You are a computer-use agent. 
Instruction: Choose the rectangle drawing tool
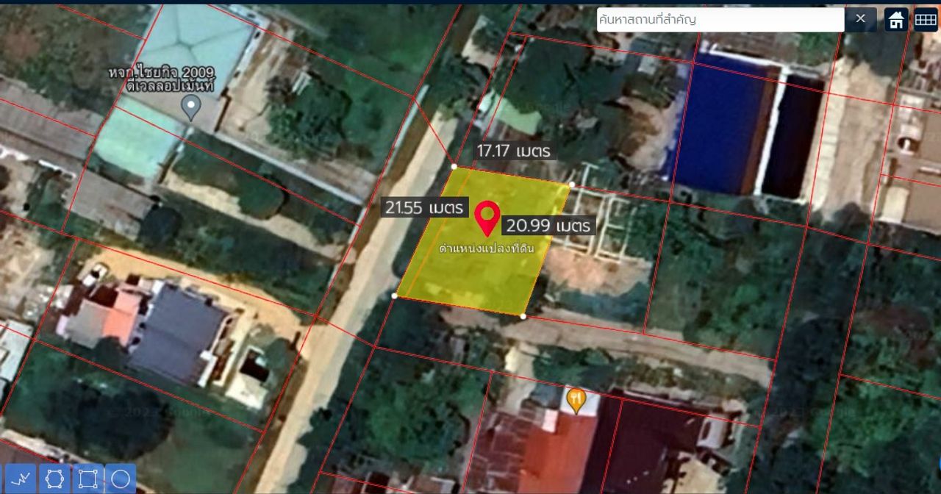tap(88, 479)
